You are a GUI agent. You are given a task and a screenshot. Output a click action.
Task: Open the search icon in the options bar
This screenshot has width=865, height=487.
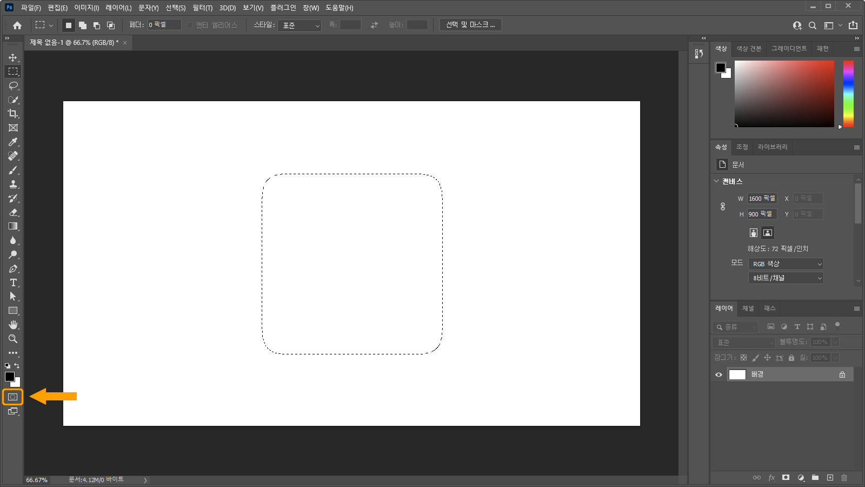tap(812, 25)
